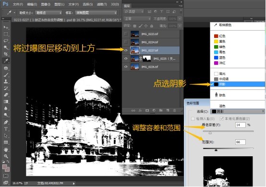Click foreground color swatch
266x187 pixels.
4,167
